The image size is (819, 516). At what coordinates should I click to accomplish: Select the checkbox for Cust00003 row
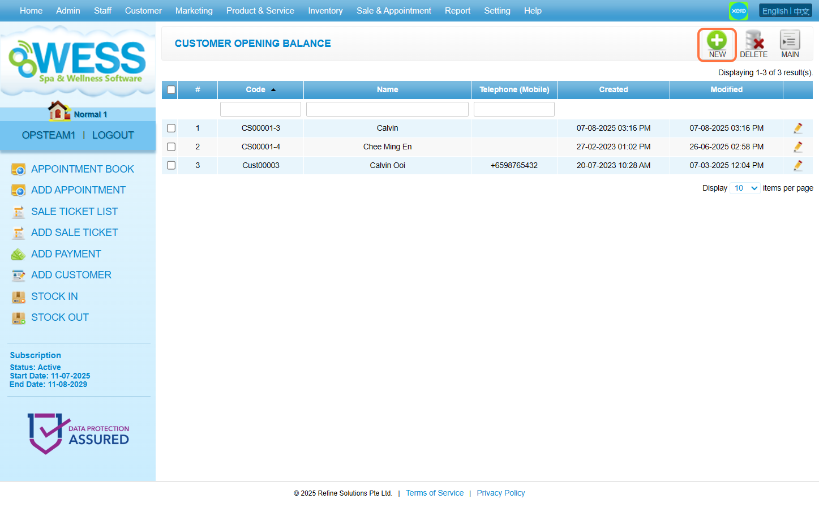pos(171,166)
